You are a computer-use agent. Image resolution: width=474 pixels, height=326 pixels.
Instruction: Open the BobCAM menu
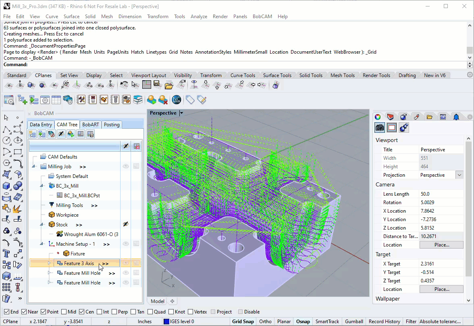pyautogui.click(x=262, y=17)
